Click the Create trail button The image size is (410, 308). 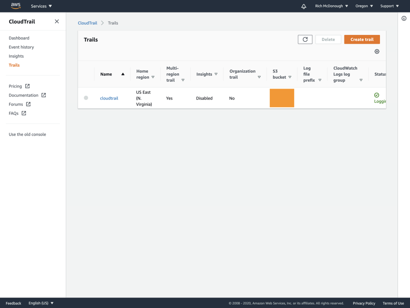362,39
